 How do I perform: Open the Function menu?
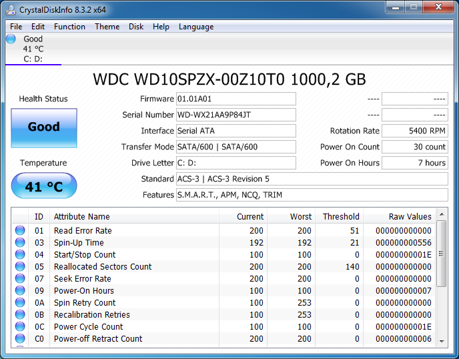(x=69, y=27)
